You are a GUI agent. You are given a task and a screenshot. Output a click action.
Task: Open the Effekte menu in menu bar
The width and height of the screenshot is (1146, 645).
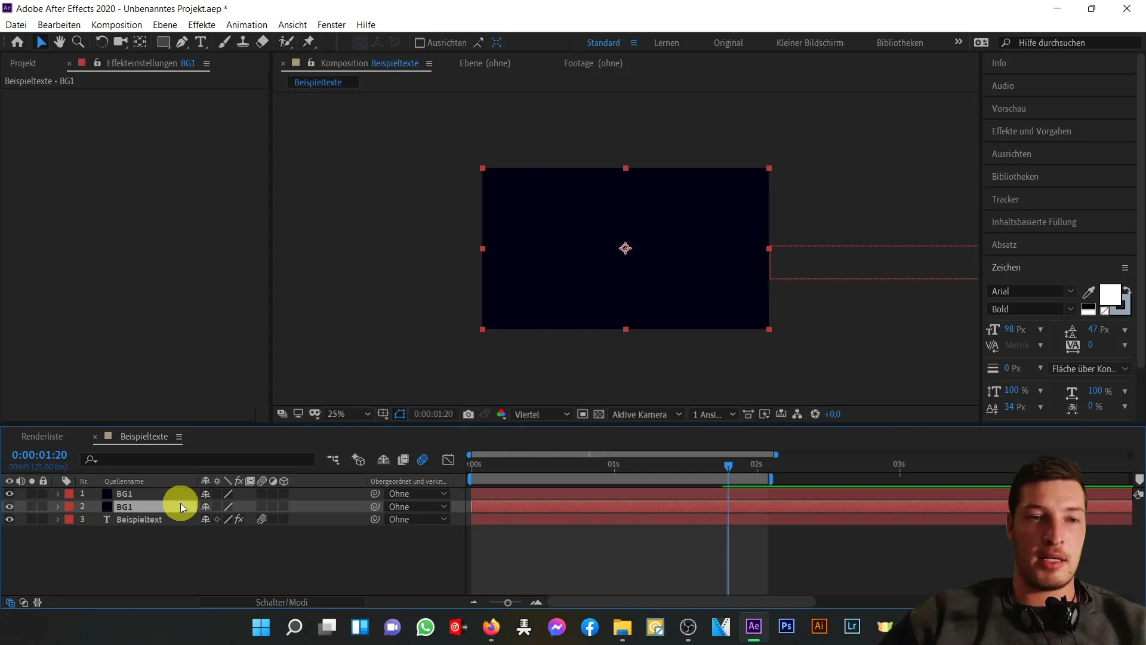pyautogui.click(x=201, y=24)
